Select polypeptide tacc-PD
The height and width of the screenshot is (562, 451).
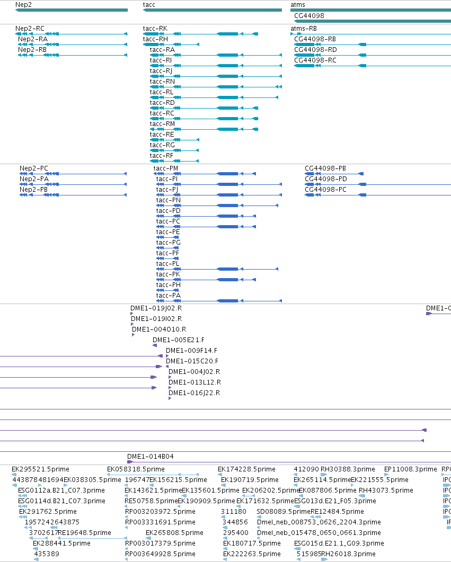pyautogui.click(x=168, y=210)
